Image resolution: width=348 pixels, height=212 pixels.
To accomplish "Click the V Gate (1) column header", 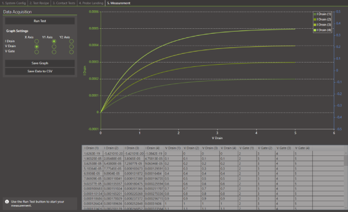I will pos(246,148).
